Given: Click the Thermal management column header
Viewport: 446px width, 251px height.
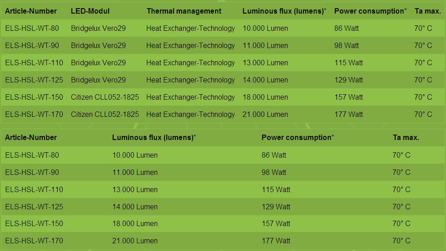Looking at the screenshot, I should pos(184,11).
